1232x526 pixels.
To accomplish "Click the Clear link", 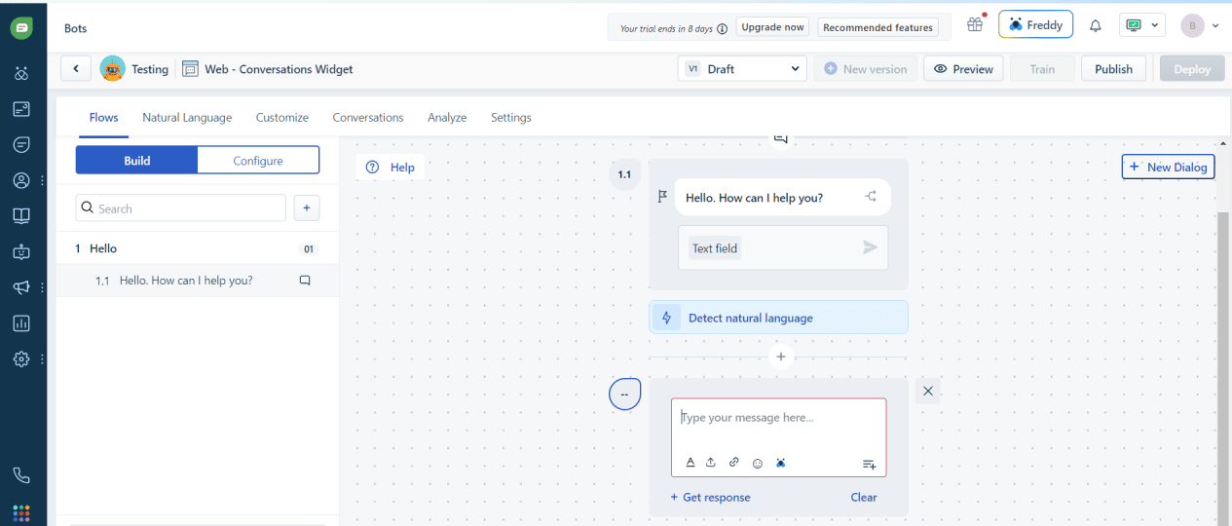I will [863, 497].
